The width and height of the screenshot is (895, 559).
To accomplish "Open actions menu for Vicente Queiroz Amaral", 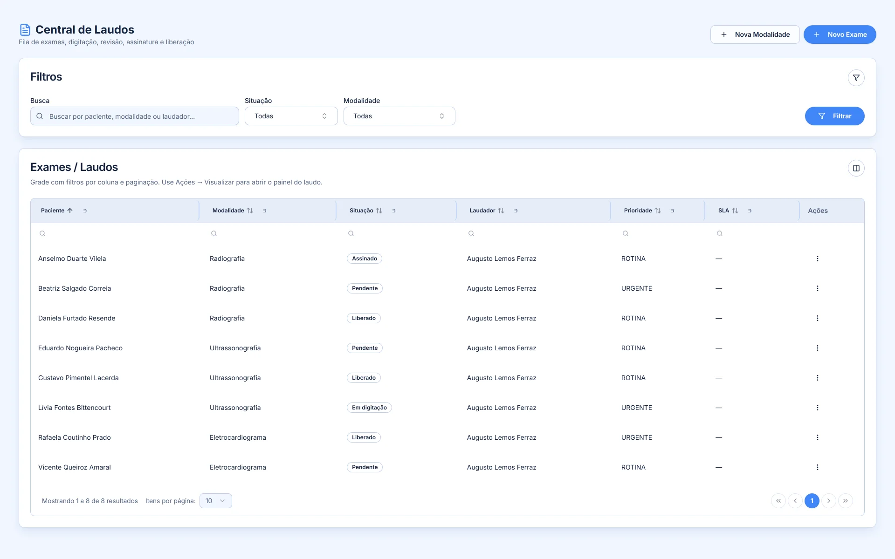I will coord(817,467).
